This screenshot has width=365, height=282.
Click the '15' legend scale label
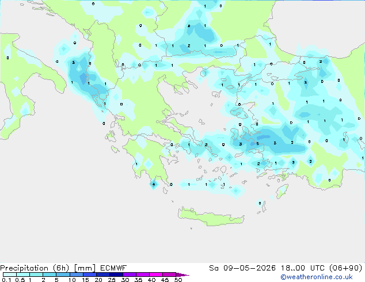click(x=85, y=280)
